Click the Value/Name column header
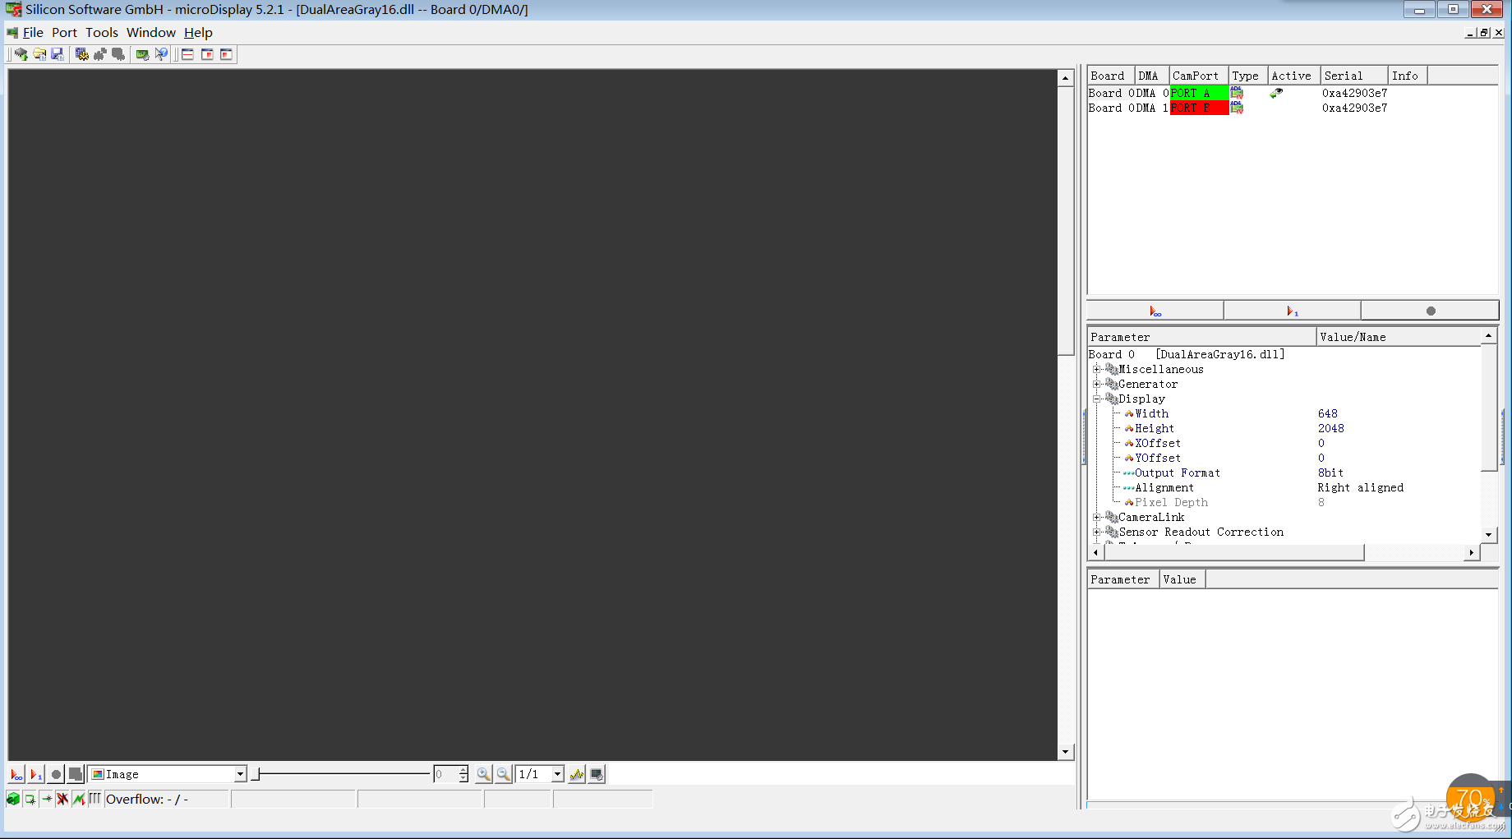The width and height of the screenshot is (1512, 839). pyautogui.click(x=1398, y=337)
